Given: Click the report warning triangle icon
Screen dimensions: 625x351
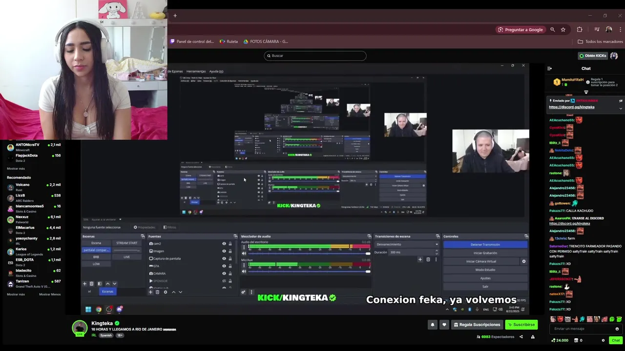Looking at the screenshot, I should [x=533, y=337].
